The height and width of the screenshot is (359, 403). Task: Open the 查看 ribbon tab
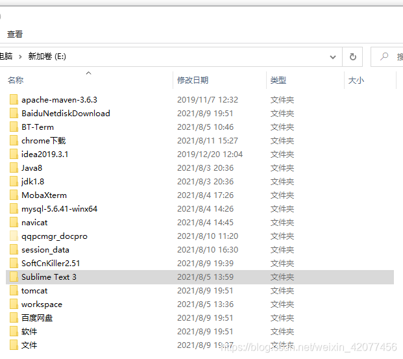pyautogui.click(x=15, y=34)
